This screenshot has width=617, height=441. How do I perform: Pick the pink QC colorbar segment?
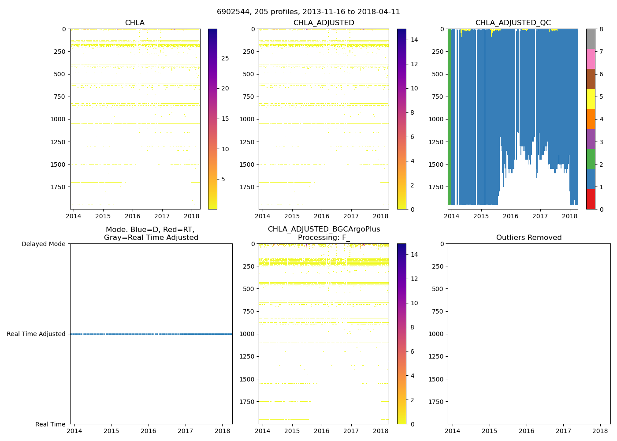point(591,59)
